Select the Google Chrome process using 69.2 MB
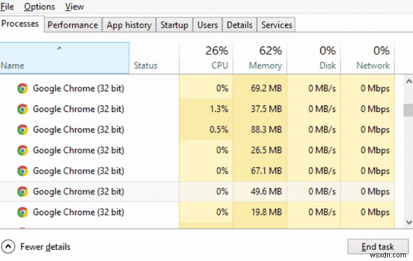 click(197, 88)
